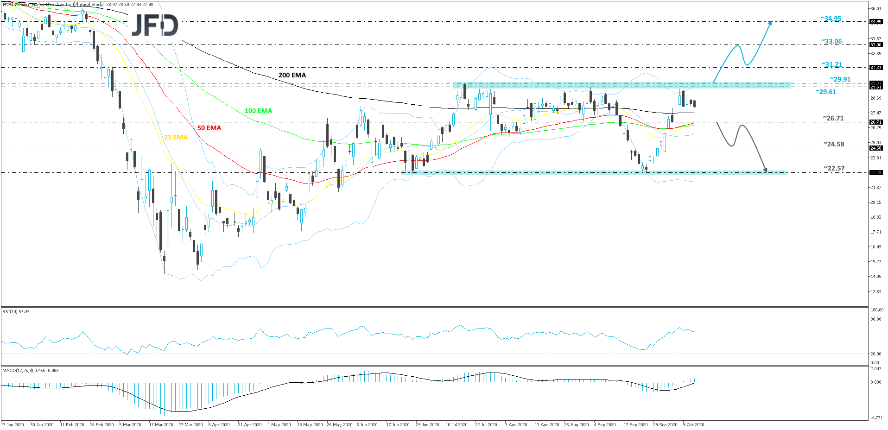
Task: Select the 100 EMA label on the chart
Action: 258,111
